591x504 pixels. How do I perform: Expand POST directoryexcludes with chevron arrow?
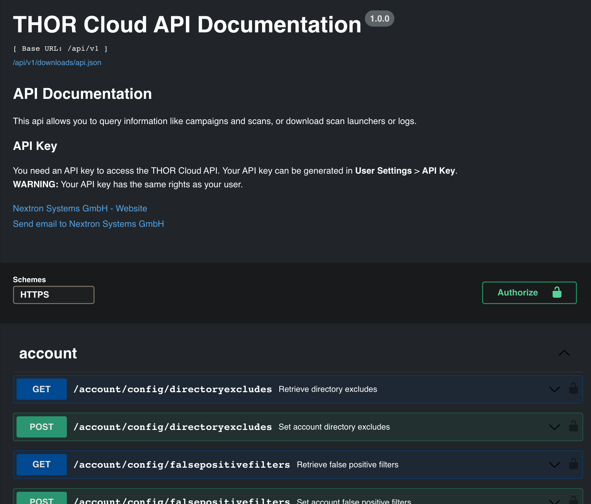click(x=554, y=427)
